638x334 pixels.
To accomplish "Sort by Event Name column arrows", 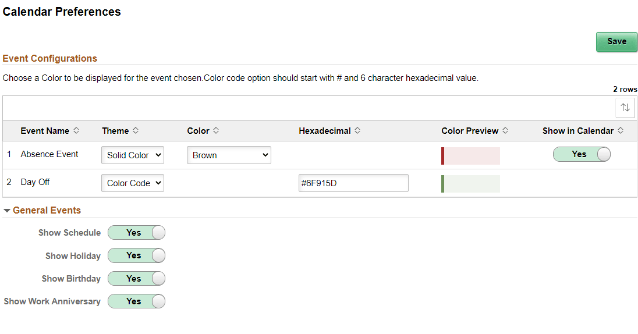I will tap(76, 130).
